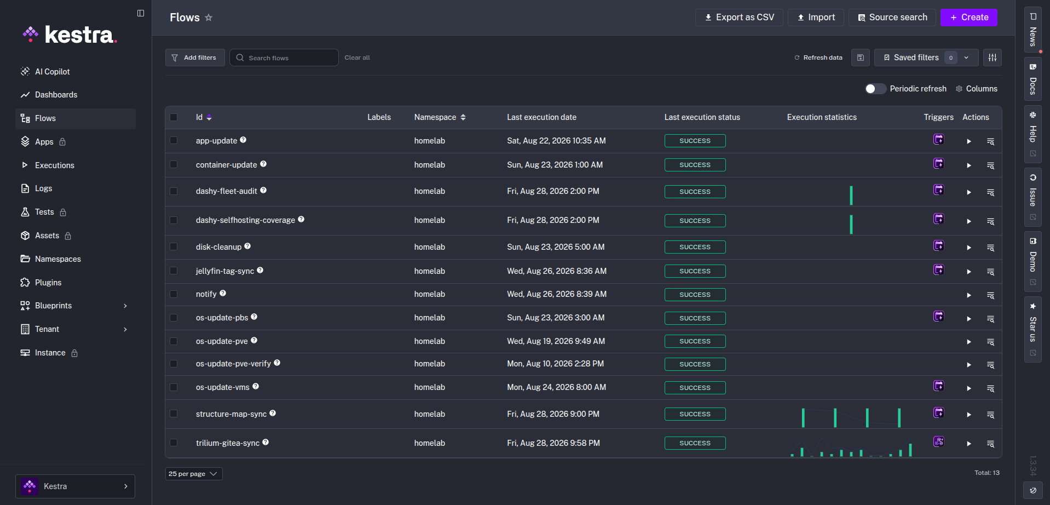Viewport: 1050px width, 505px height.
Task: Execute the trilium-gitea-sync flow
Action: (x=969, y=444)
